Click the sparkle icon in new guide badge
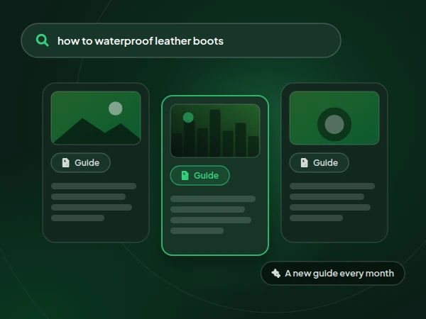Image resolution: width=426 pixels, height=319 pixels. click(x=275, y=273)
